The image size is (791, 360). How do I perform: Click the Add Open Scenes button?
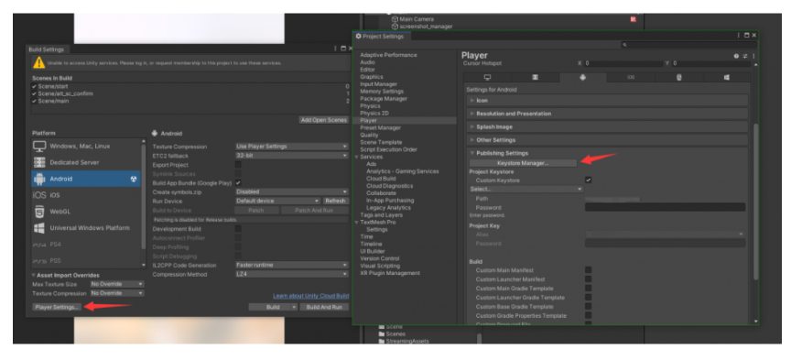(x=324, y=120)
